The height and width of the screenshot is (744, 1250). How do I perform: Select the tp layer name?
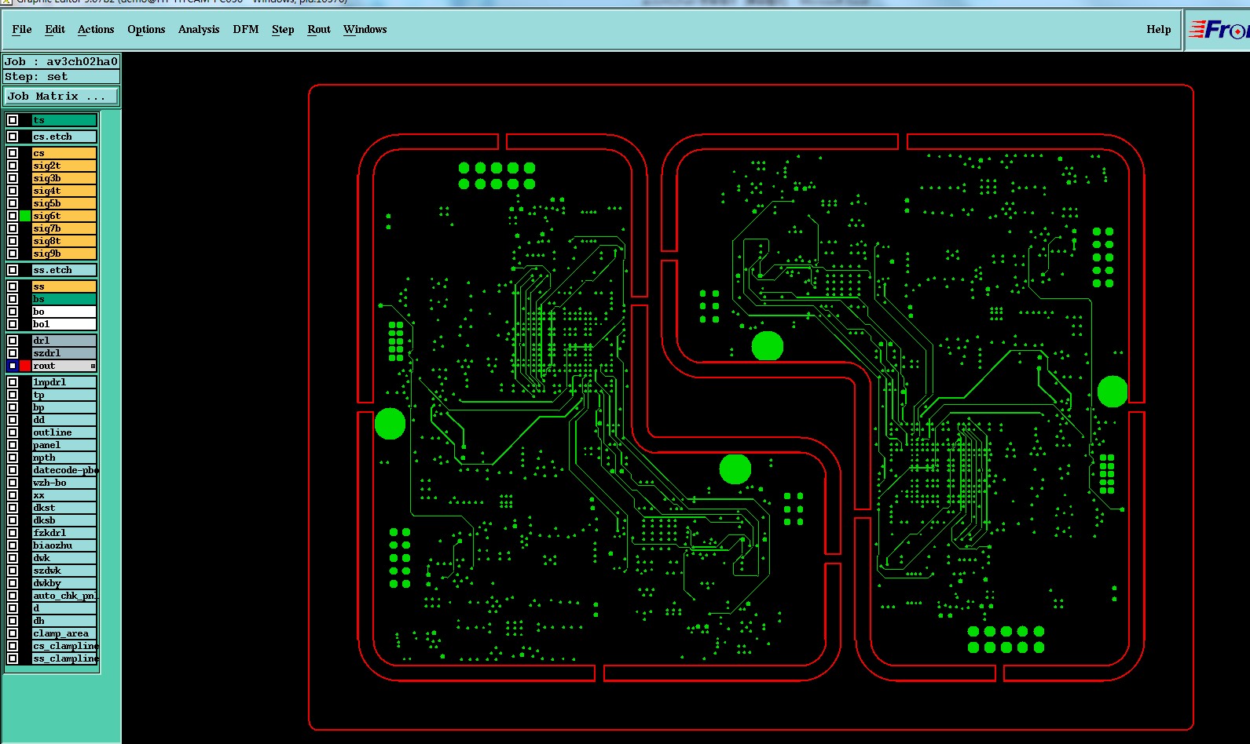(x=64, y=395)
